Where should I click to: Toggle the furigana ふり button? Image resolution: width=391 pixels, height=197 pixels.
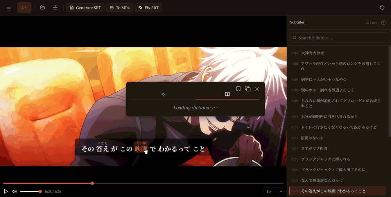click(x=24, y=8)
